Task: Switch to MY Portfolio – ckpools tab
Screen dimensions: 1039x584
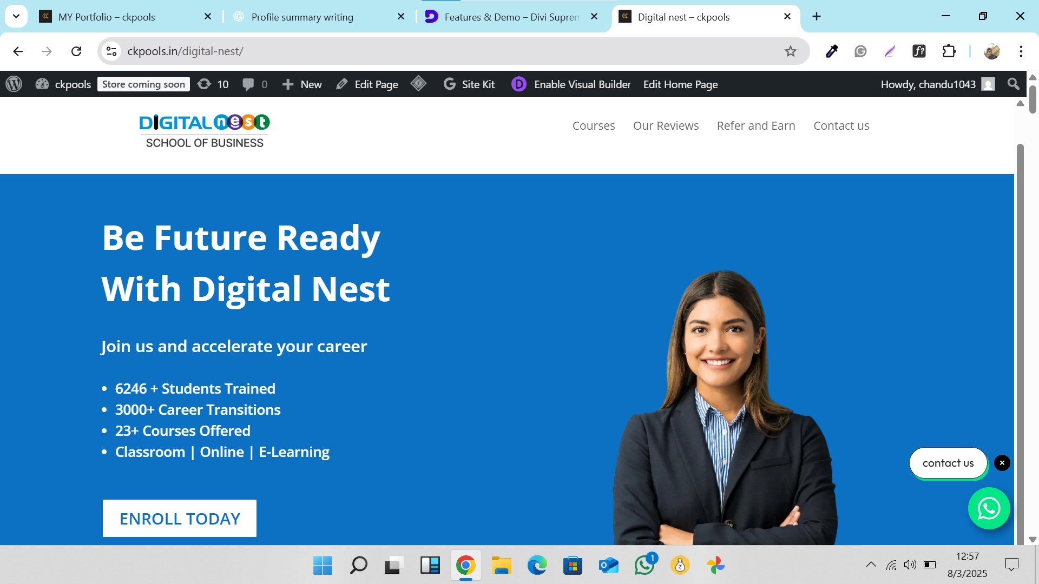Action: [x=107, y=17]
